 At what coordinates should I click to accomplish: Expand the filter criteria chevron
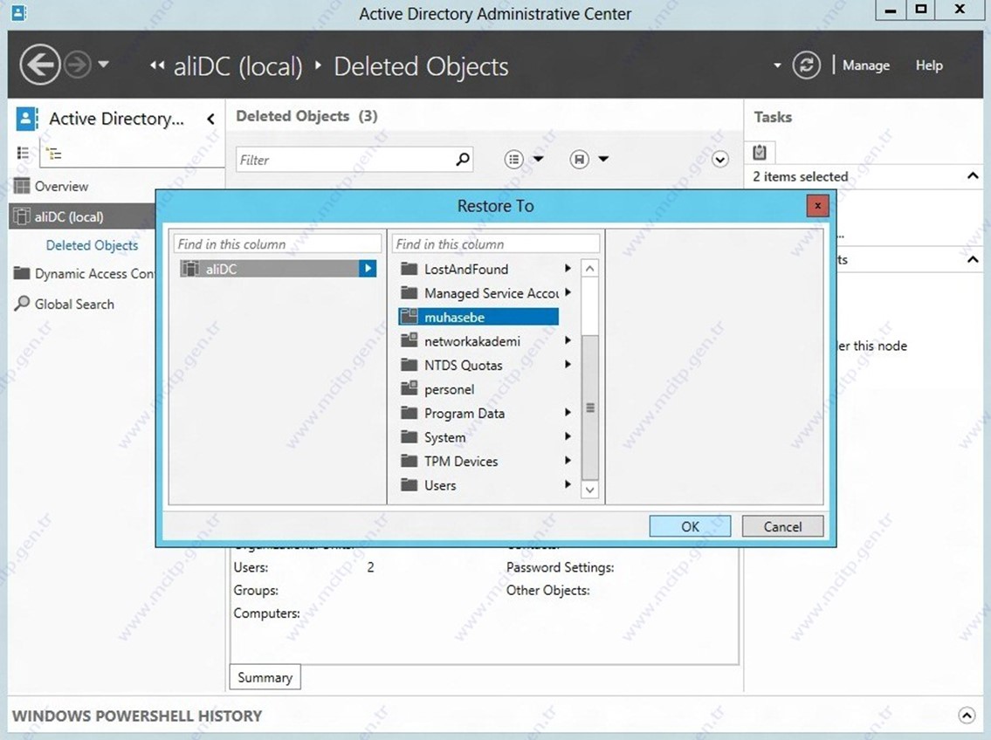pos(719,159)
